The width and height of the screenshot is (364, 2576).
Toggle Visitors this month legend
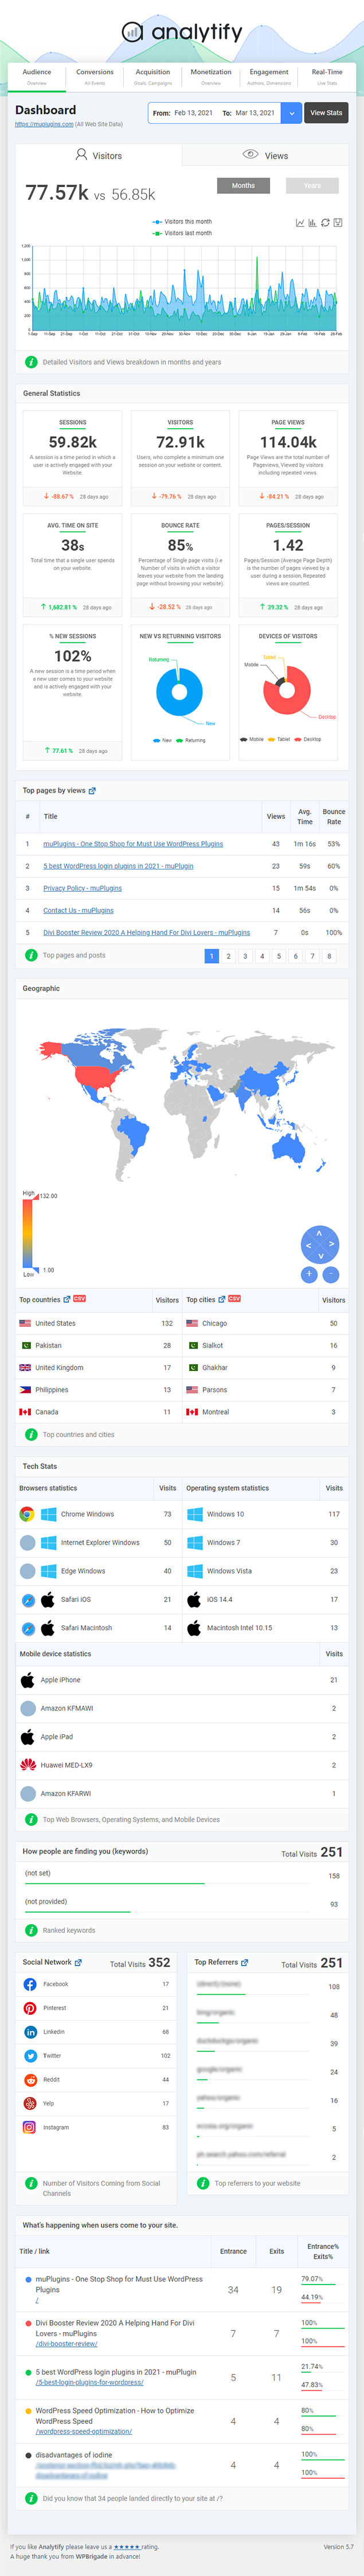tap(182, 222)
